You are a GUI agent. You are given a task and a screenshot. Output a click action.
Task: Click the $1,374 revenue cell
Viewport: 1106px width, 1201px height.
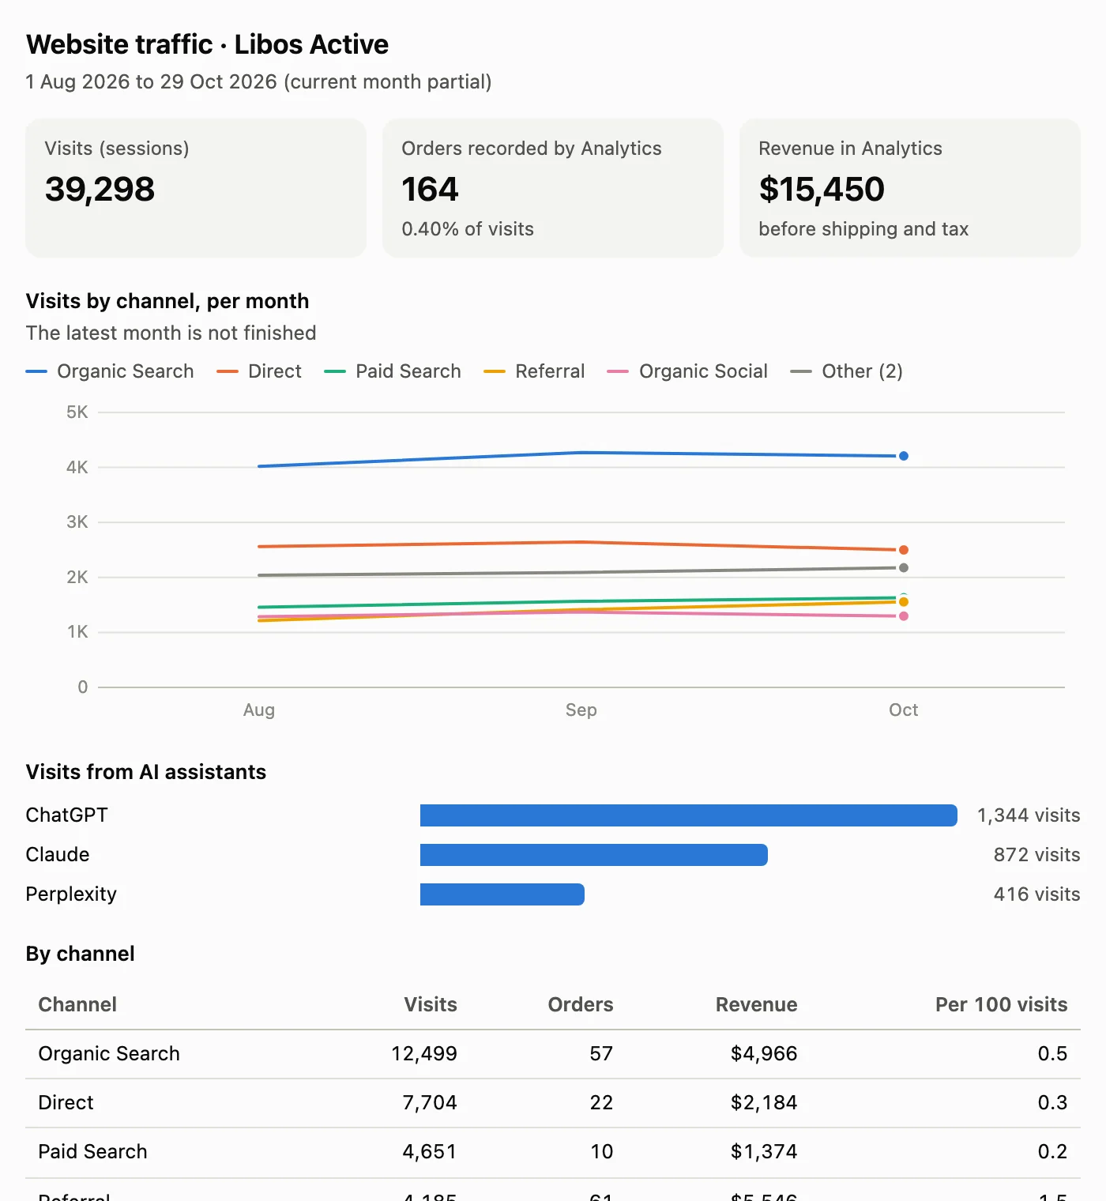coord(764,1151)
